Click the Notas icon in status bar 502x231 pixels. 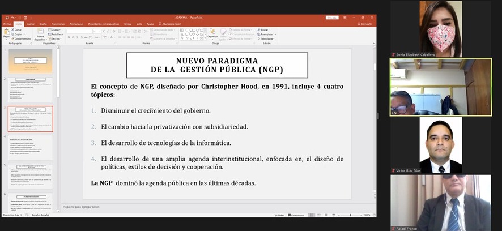[276, 215]
